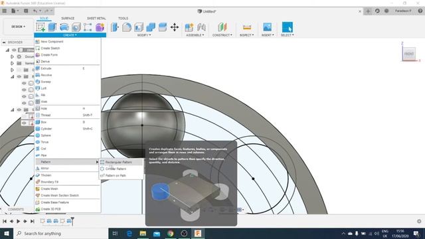Open the Modify dropdown menu

coord(144,35)
